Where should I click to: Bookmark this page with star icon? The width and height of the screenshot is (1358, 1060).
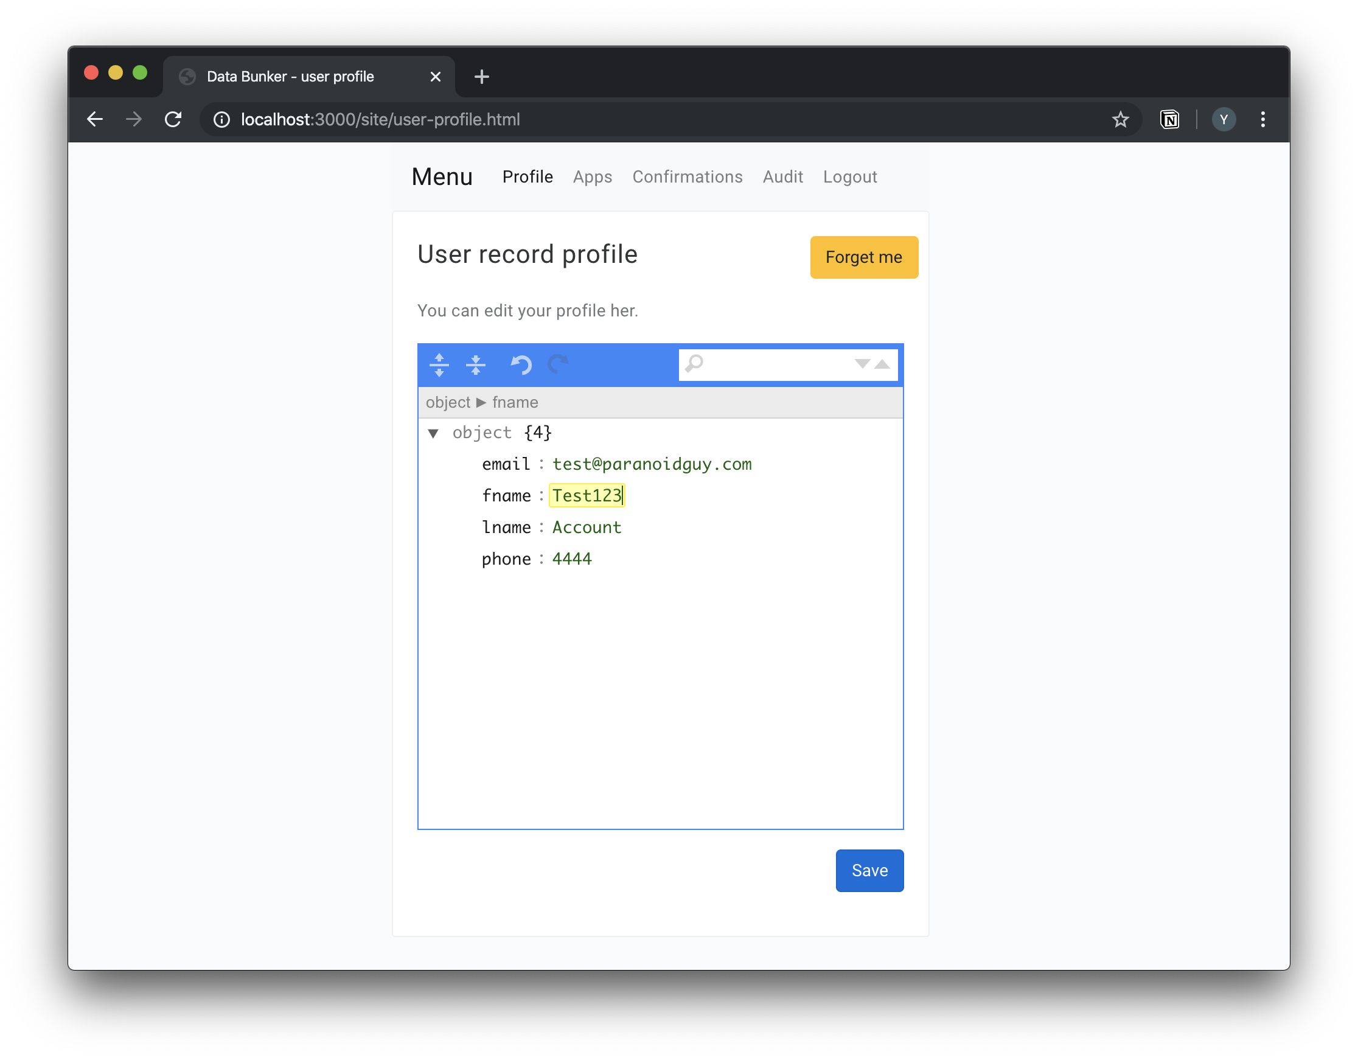[1120, 119]
